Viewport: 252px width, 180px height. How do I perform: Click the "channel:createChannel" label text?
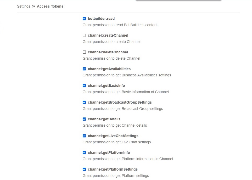click(x=108, y=35)
